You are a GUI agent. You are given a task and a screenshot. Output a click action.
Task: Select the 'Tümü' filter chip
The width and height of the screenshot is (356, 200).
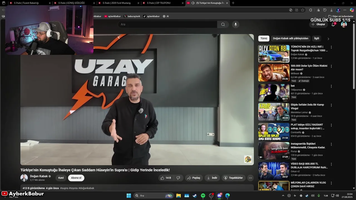[264, 38]
